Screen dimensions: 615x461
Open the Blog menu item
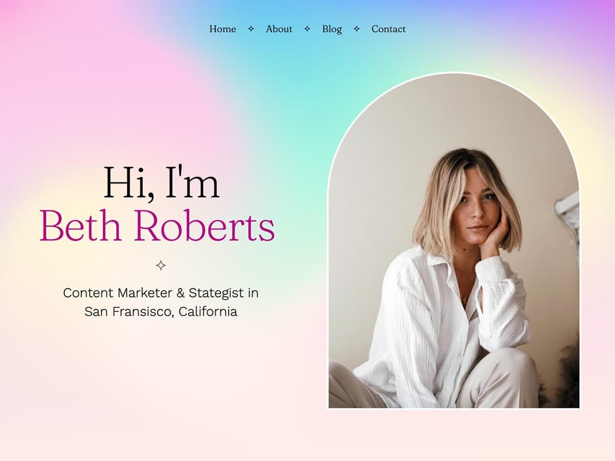tap(332, 29)
